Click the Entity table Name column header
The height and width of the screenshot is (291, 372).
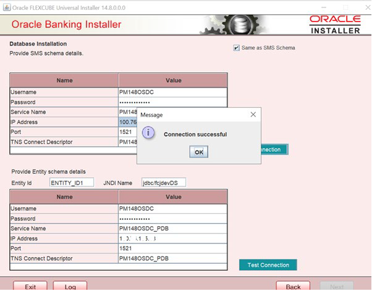point(64,197)
